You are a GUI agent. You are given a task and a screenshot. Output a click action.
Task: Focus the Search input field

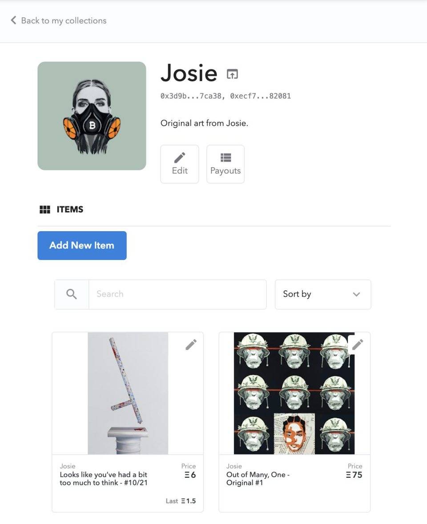177,294
